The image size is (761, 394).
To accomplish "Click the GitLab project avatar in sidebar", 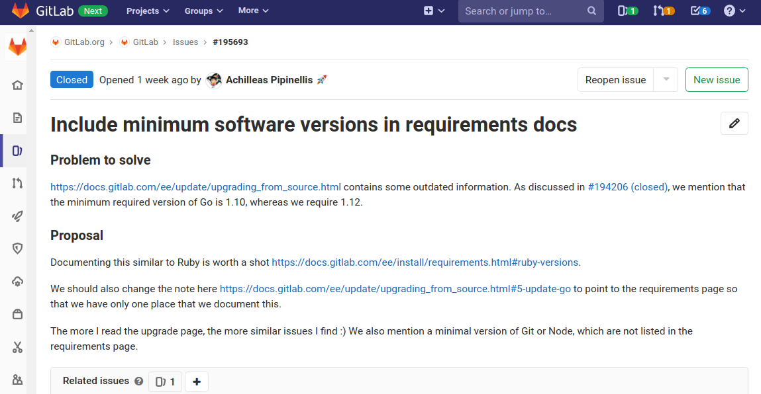I will 17,47.
